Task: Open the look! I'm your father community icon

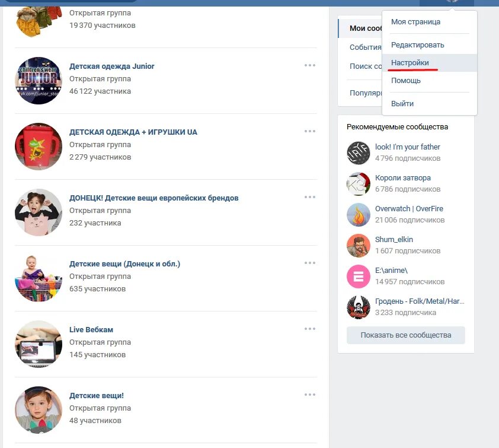Action: [359, 153]
